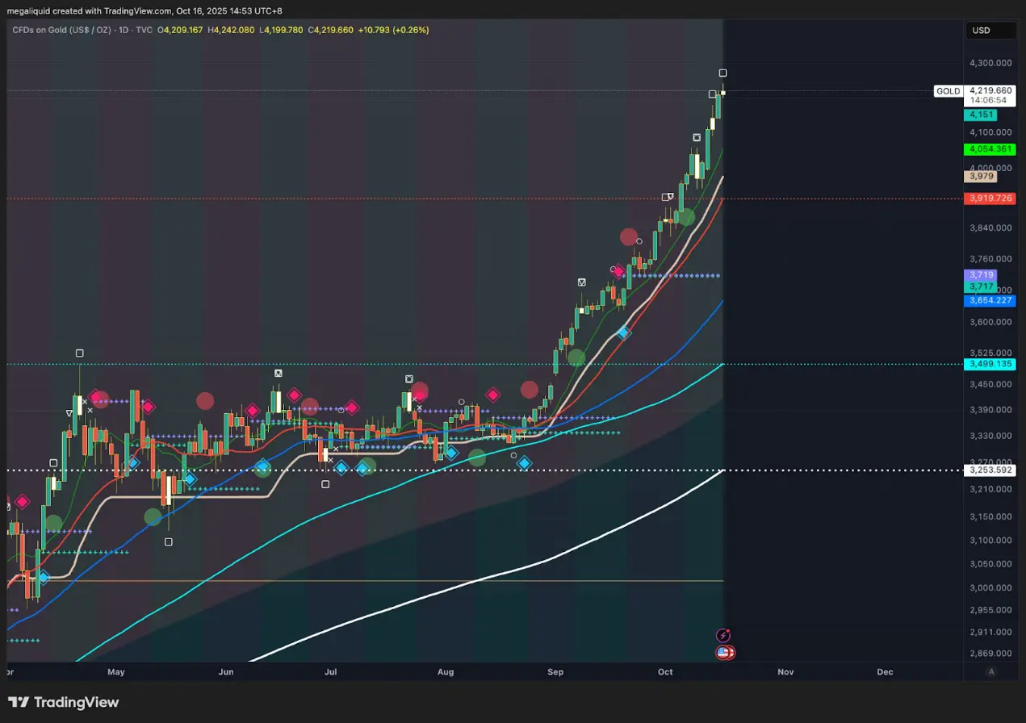This screenshot has width=1026, height=723.
Task: Click the Nov label on the time axis
Action: (785, 672)
